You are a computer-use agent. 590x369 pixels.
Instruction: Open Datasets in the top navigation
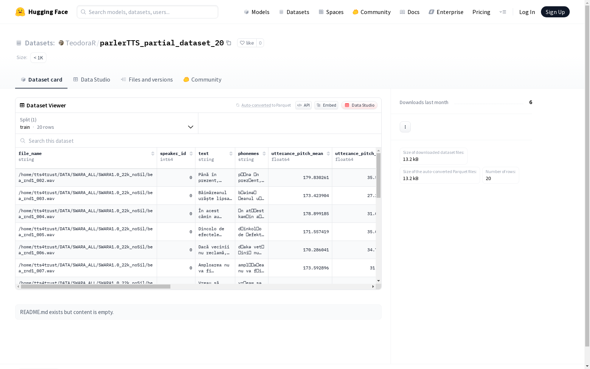coord(294,12)
